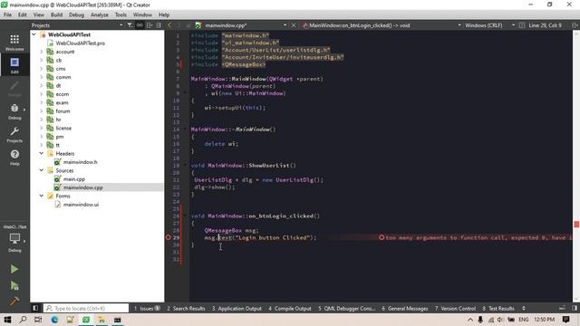Build project with hammer icon
The image size is (580, 326).
click(14, 302)
